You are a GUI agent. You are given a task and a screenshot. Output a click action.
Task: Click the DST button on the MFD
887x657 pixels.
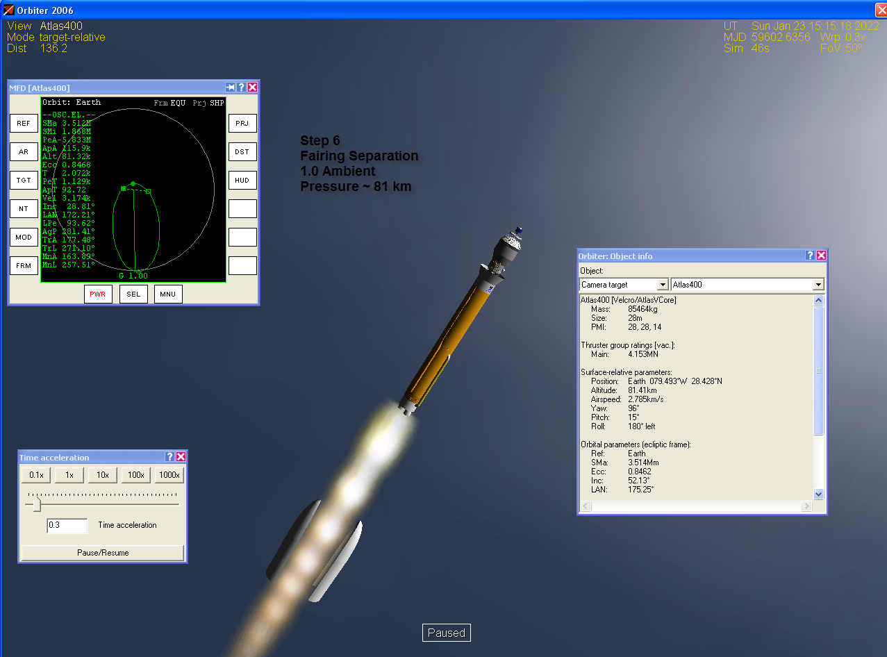(x=242, y=151)
